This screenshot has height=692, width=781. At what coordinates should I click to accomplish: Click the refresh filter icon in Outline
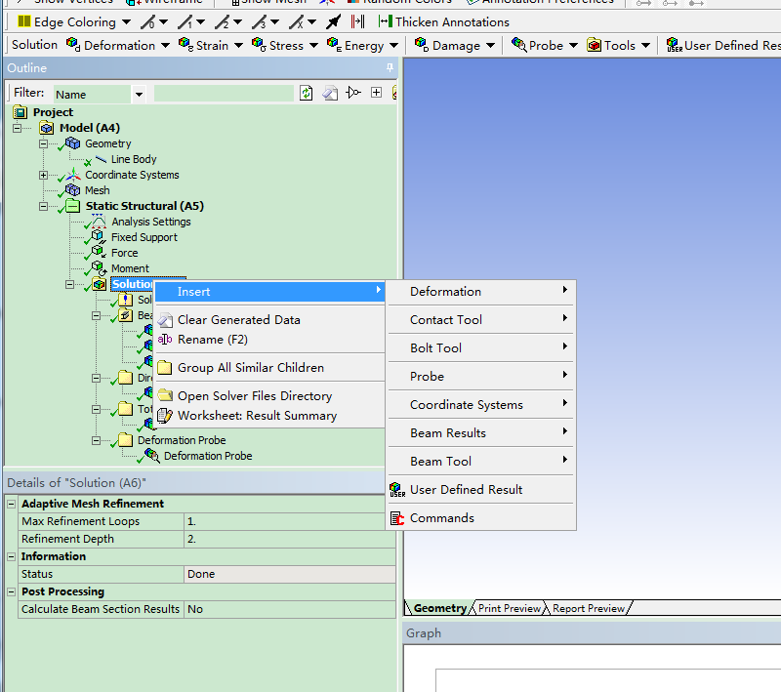[x=307, y=94]
